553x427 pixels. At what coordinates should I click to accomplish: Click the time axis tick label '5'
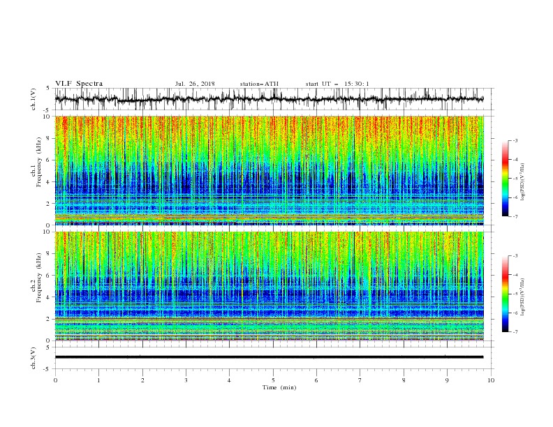click(x=273, y=380)
